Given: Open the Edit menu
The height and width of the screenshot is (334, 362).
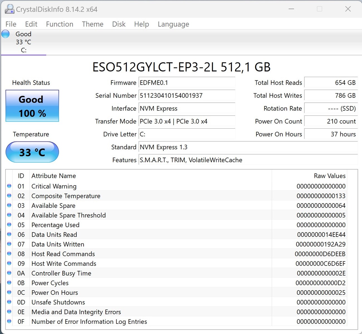Looking at the screenshot, I should [31, 24].
